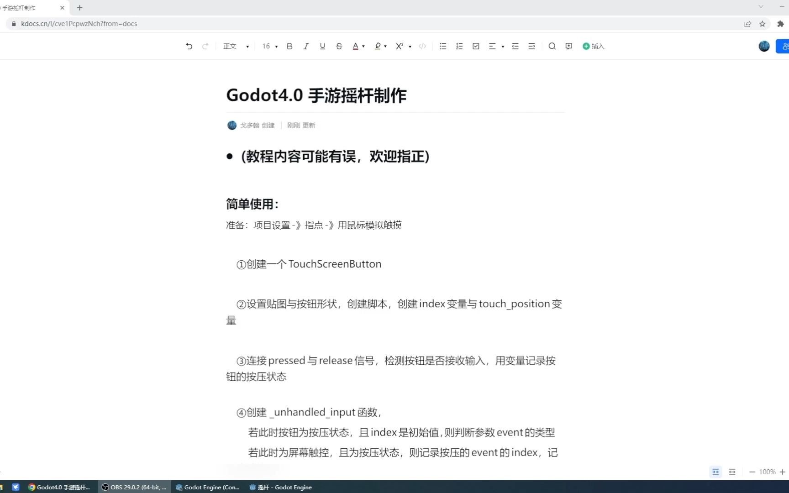Create a numbered list
This screenshot has width=789, height=493.
click(x=459, y=46)
